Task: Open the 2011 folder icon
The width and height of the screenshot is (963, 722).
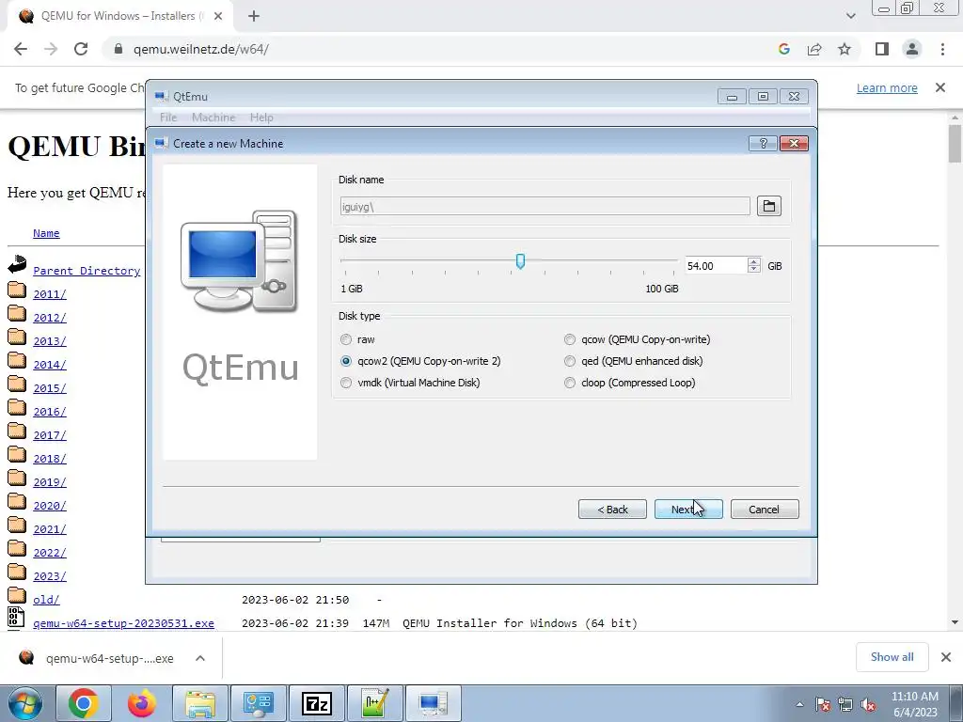Action: (17, 290)
